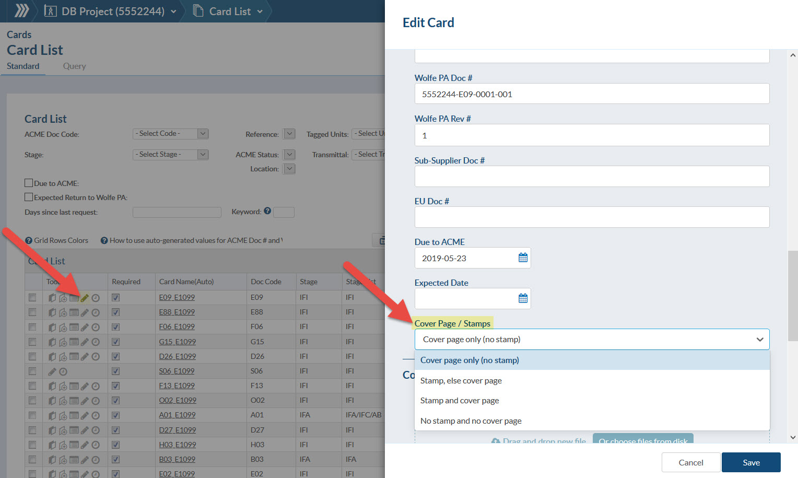Screen dimensions: 798x478
Task: Open the history clock icon in S06 row
Action: pyautogui.click(x=63, y=371)
